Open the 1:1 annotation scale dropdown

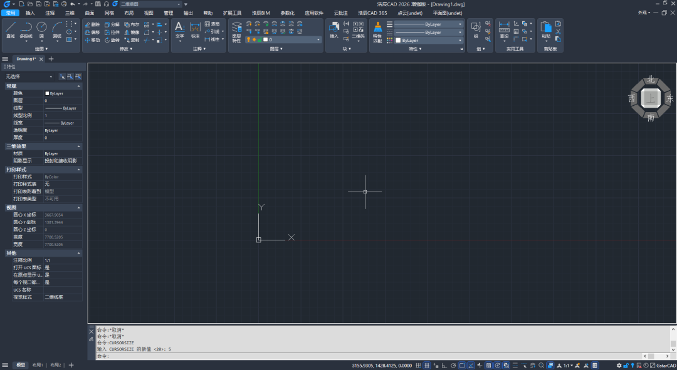coord(568,365)
